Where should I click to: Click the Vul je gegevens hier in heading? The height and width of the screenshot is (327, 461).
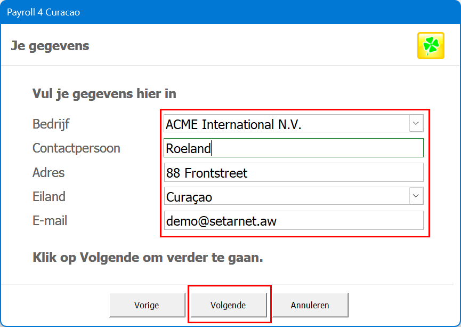point(104,94)
